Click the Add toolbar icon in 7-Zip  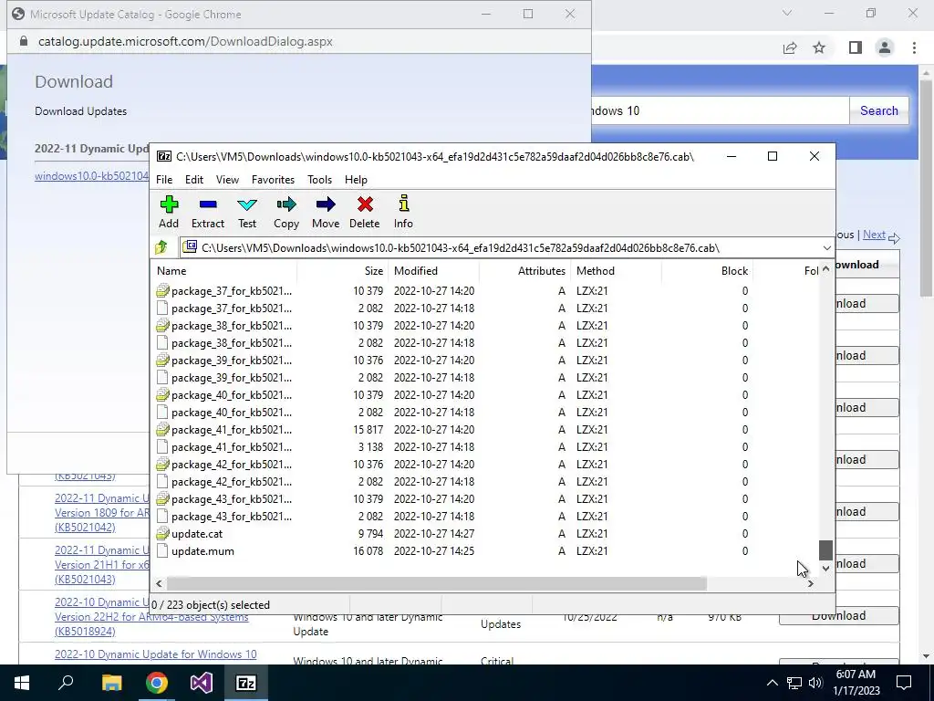click(169, 205)
